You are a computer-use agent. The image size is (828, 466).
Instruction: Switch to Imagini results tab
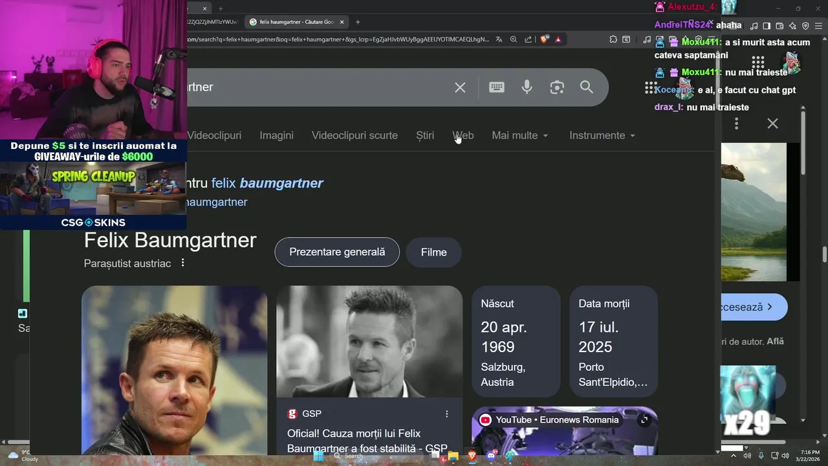point(276,135)
